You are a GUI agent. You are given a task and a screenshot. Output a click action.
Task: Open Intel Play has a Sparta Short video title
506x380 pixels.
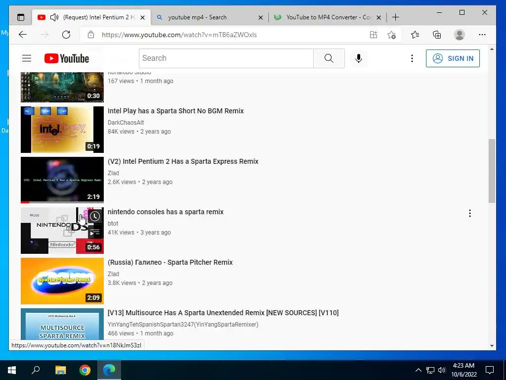click(x=175, y=111)
